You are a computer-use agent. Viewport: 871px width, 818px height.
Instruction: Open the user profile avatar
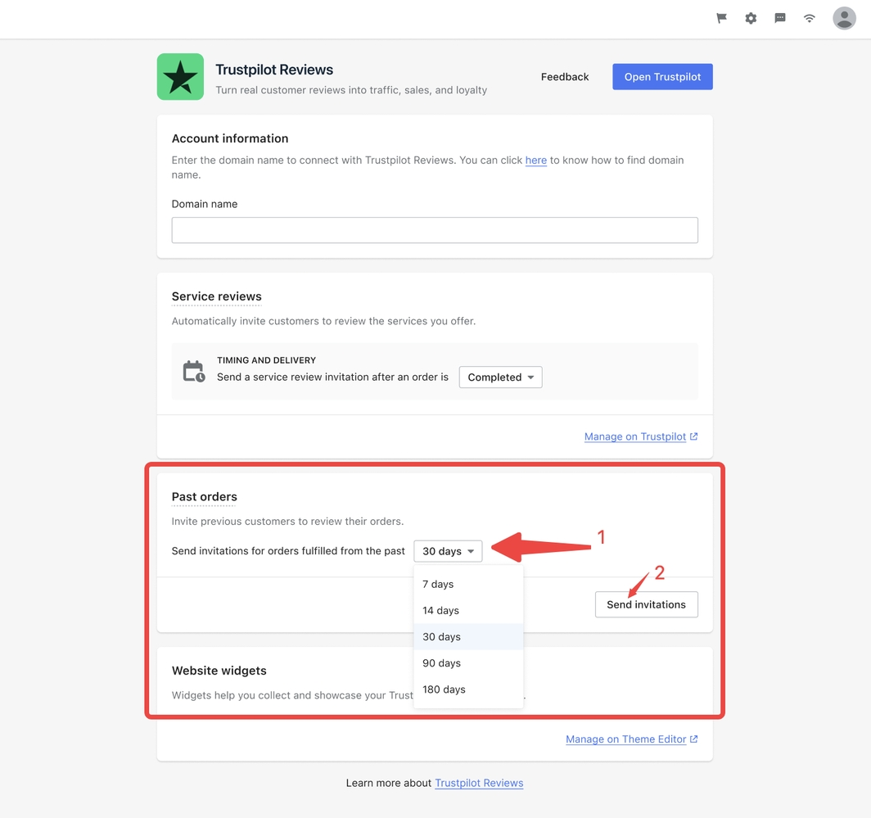(844, 18)
